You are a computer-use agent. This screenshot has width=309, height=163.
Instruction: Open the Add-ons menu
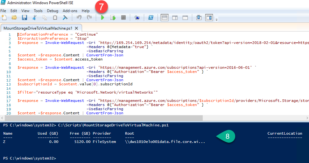[x=70, y=11]
